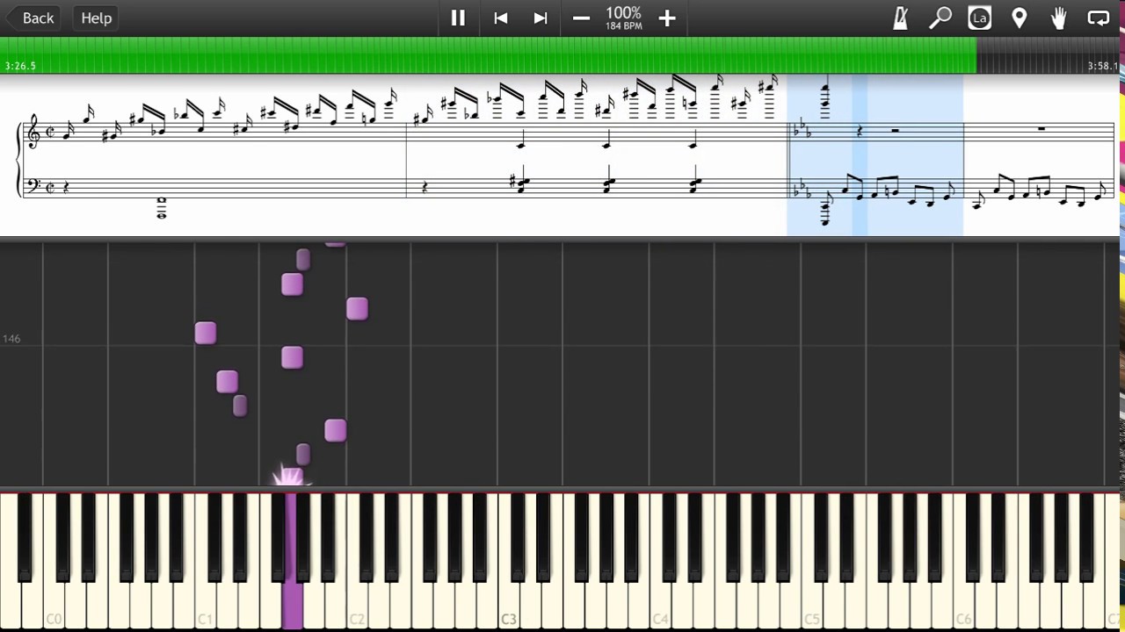Viewport: 1125px width, 632px height.
Task: Restart the song with the rewind icon
Action: (500, 18)
